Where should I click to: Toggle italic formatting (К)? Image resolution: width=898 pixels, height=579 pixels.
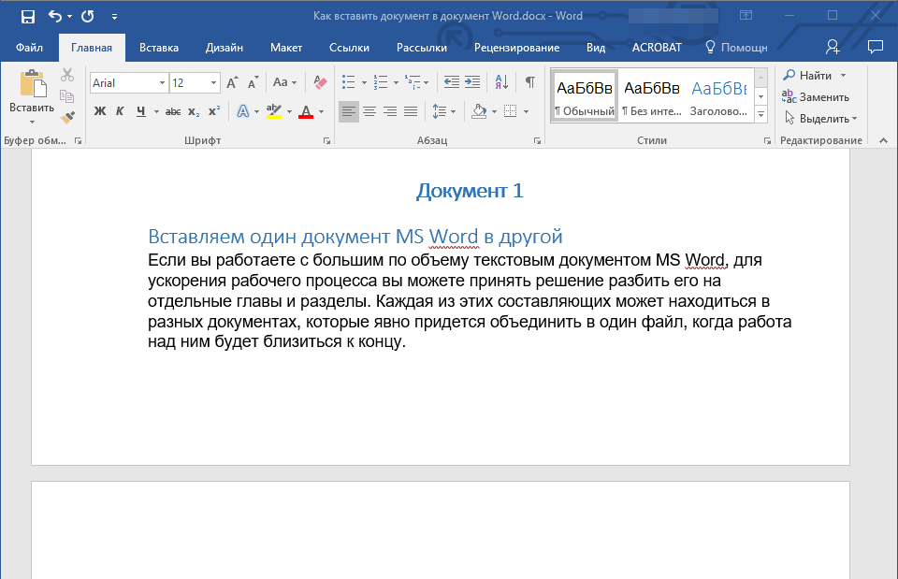pyautogui.click(x=120, y=111)
